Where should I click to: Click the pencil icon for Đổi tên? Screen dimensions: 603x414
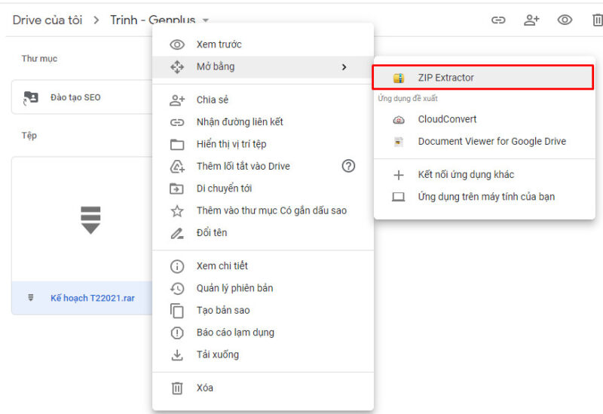177,233
